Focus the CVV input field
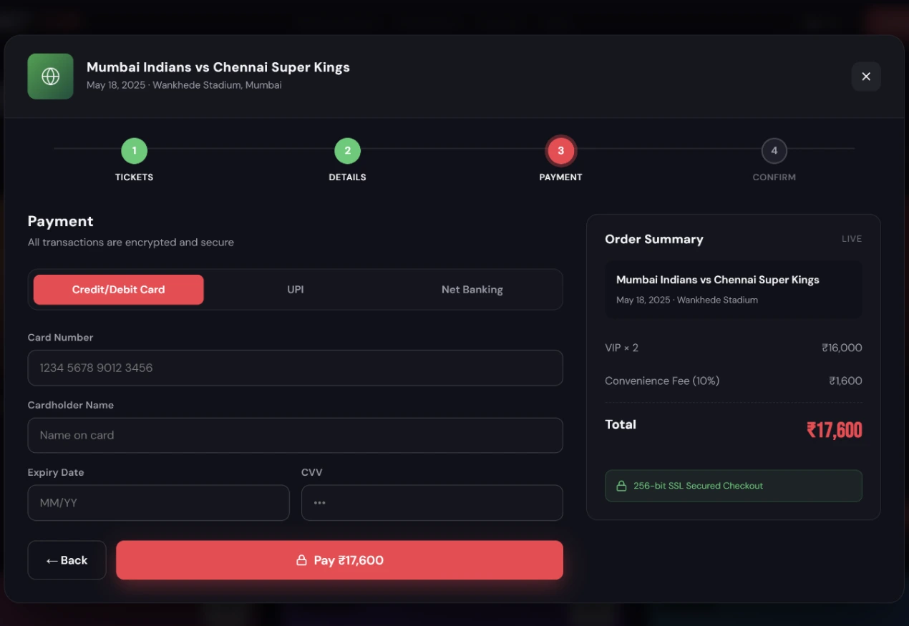 [432, 503]
